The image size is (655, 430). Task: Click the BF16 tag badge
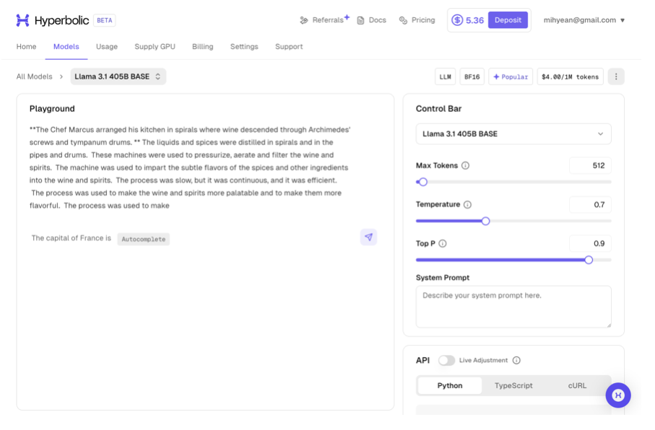472,76
